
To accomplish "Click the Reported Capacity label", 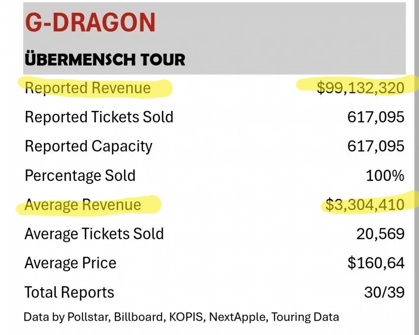I will (x=89, y=146).
